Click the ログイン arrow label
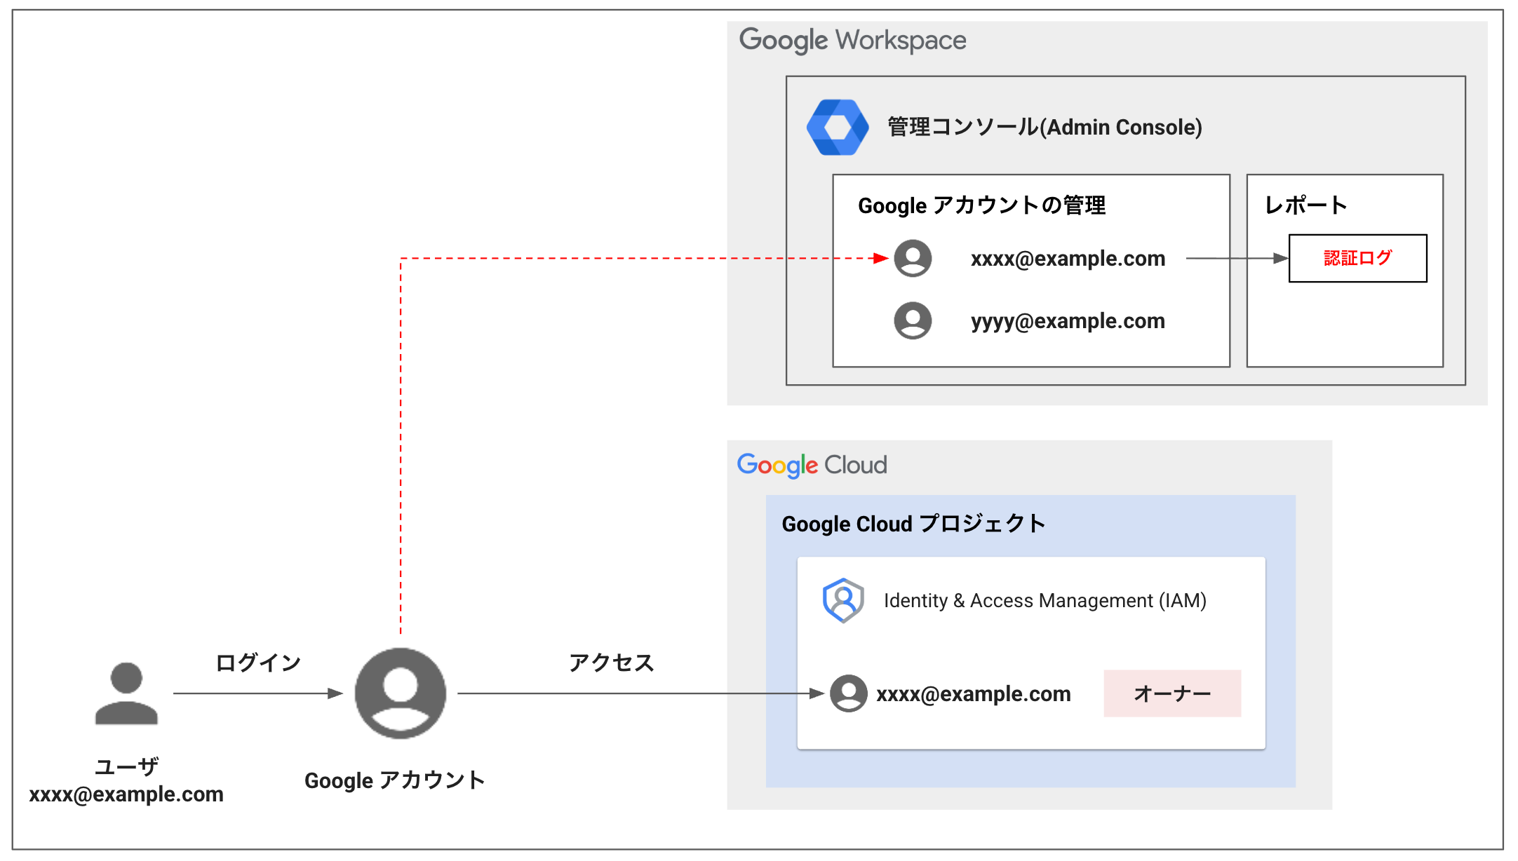The width and height of the screenshot is (1518, 861). click(x=258, y=663)
